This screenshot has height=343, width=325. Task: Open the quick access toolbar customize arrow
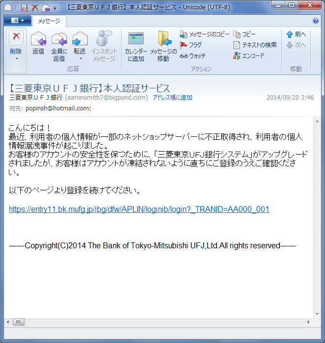(55, 8)
